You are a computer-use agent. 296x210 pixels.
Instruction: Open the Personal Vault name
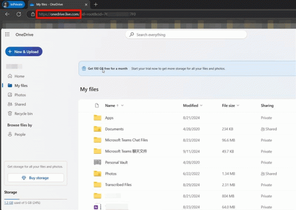click(116, 162)
